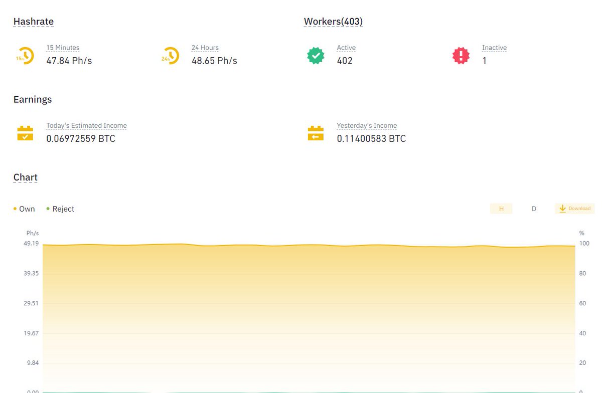Select the 0.11400583 BTC amount
Screen dimensions: 602x393
(x=371, y=138)
